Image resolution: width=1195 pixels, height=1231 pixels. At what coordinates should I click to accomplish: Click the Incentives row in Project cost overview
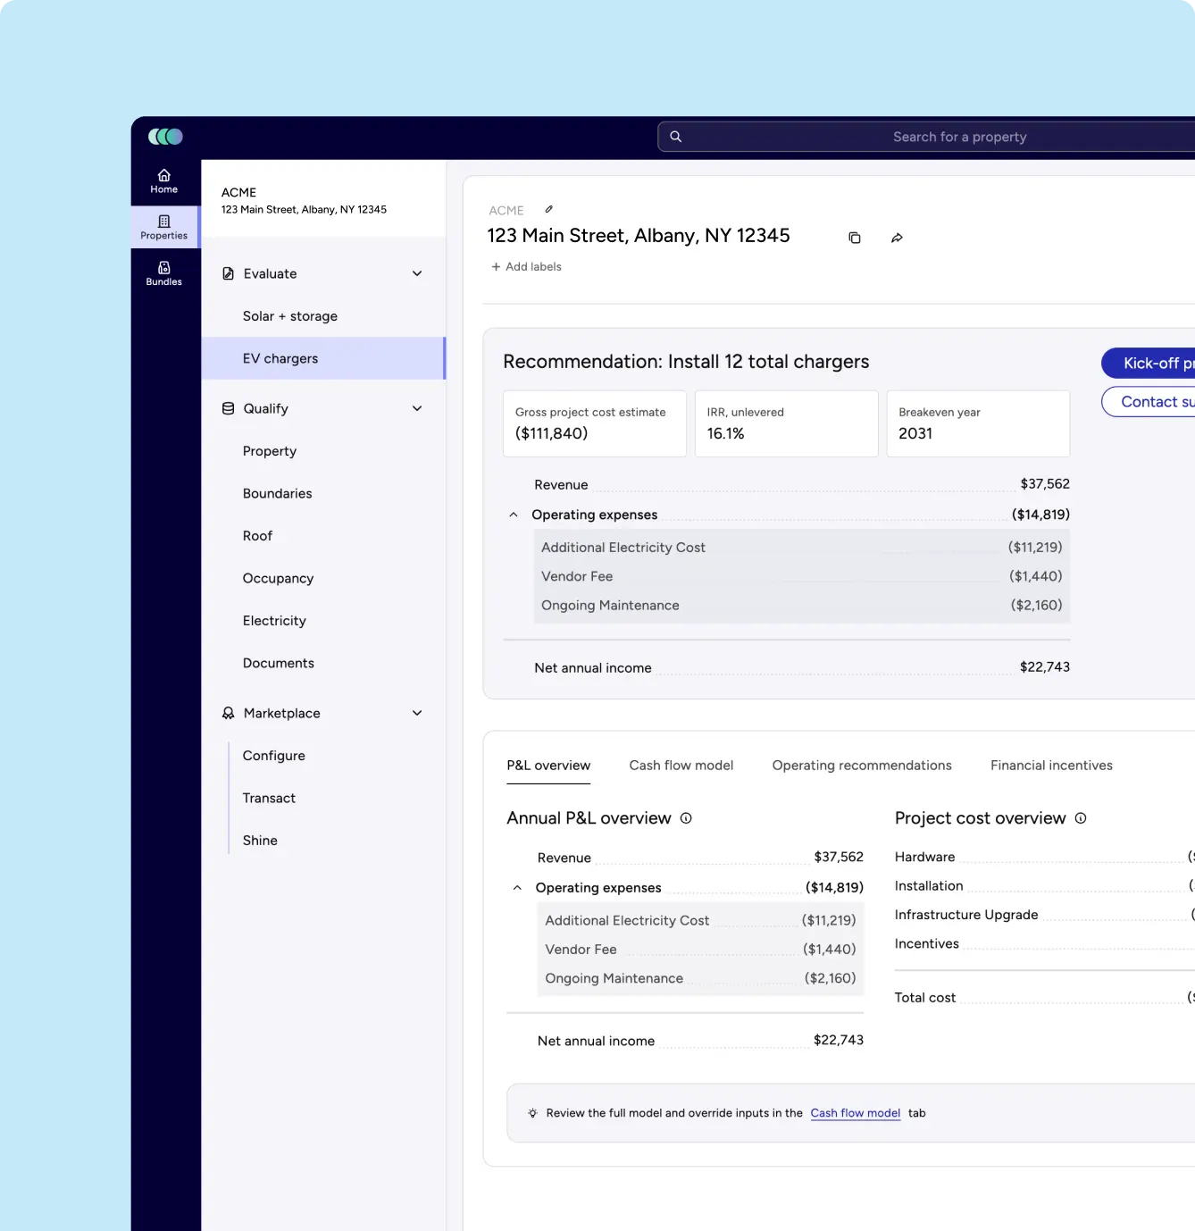[x=1045, y=944]
